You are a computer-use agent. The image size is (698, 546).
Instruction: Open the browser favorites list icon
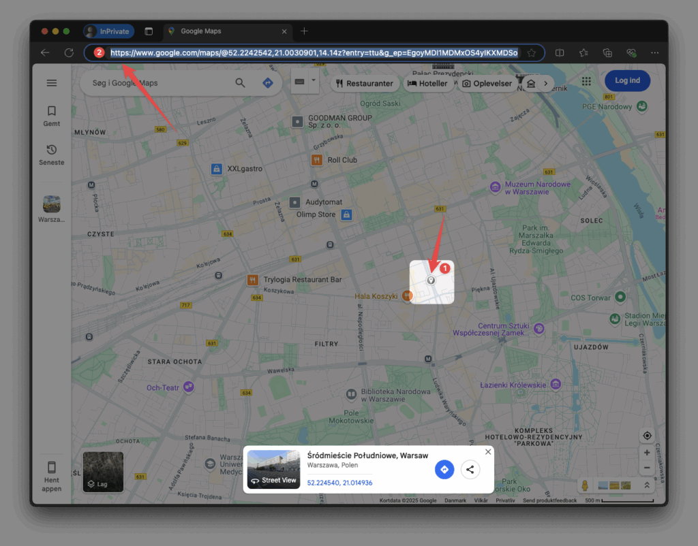click(583, 53)
